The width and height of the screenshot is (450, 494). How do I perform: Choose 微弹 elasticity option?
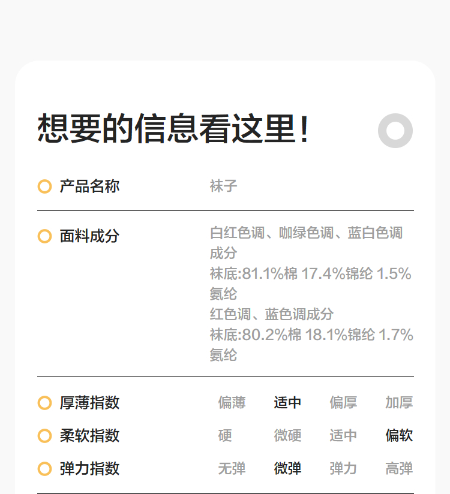(287, 469)
